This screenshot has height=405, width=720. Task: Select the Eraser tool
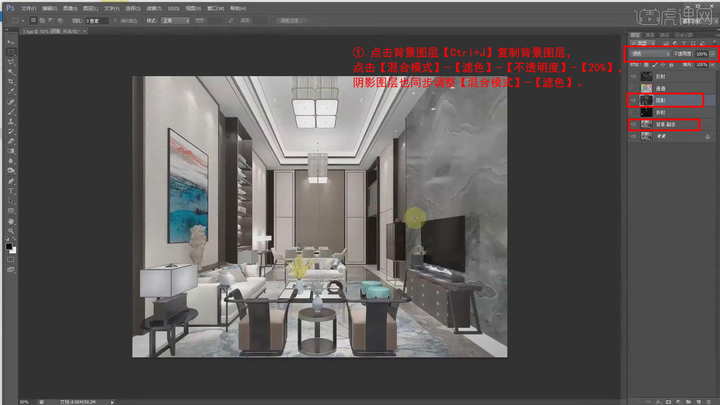click(x=11, y=141)
